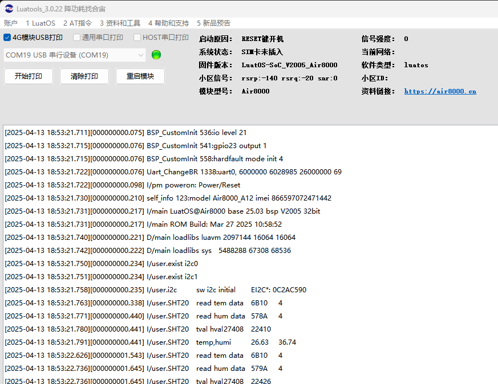Select the 'read hum data 578A' log line
The width and height of the screenshot is (498, 384).
144,316
